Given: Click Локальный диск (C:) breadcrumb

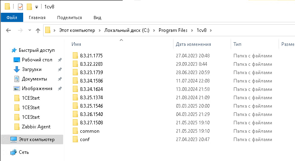Looking at the screenshot, I should [x=127, y=30].
